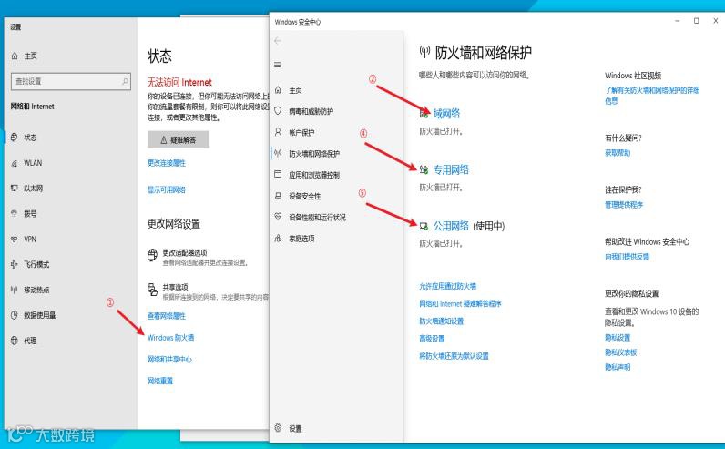The height and width of the screenshot is (449, 725).
Task: Click the 移动热点 hotspot icon
Action: [15, 290]
